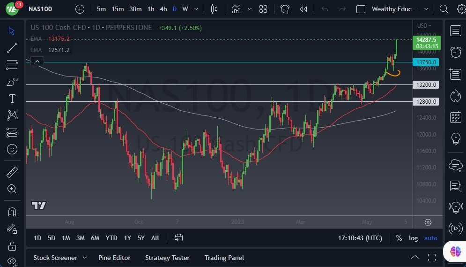The image size is (466, 267).
Task: Select the ruler measure tool
Action: (x=12, y=172)
